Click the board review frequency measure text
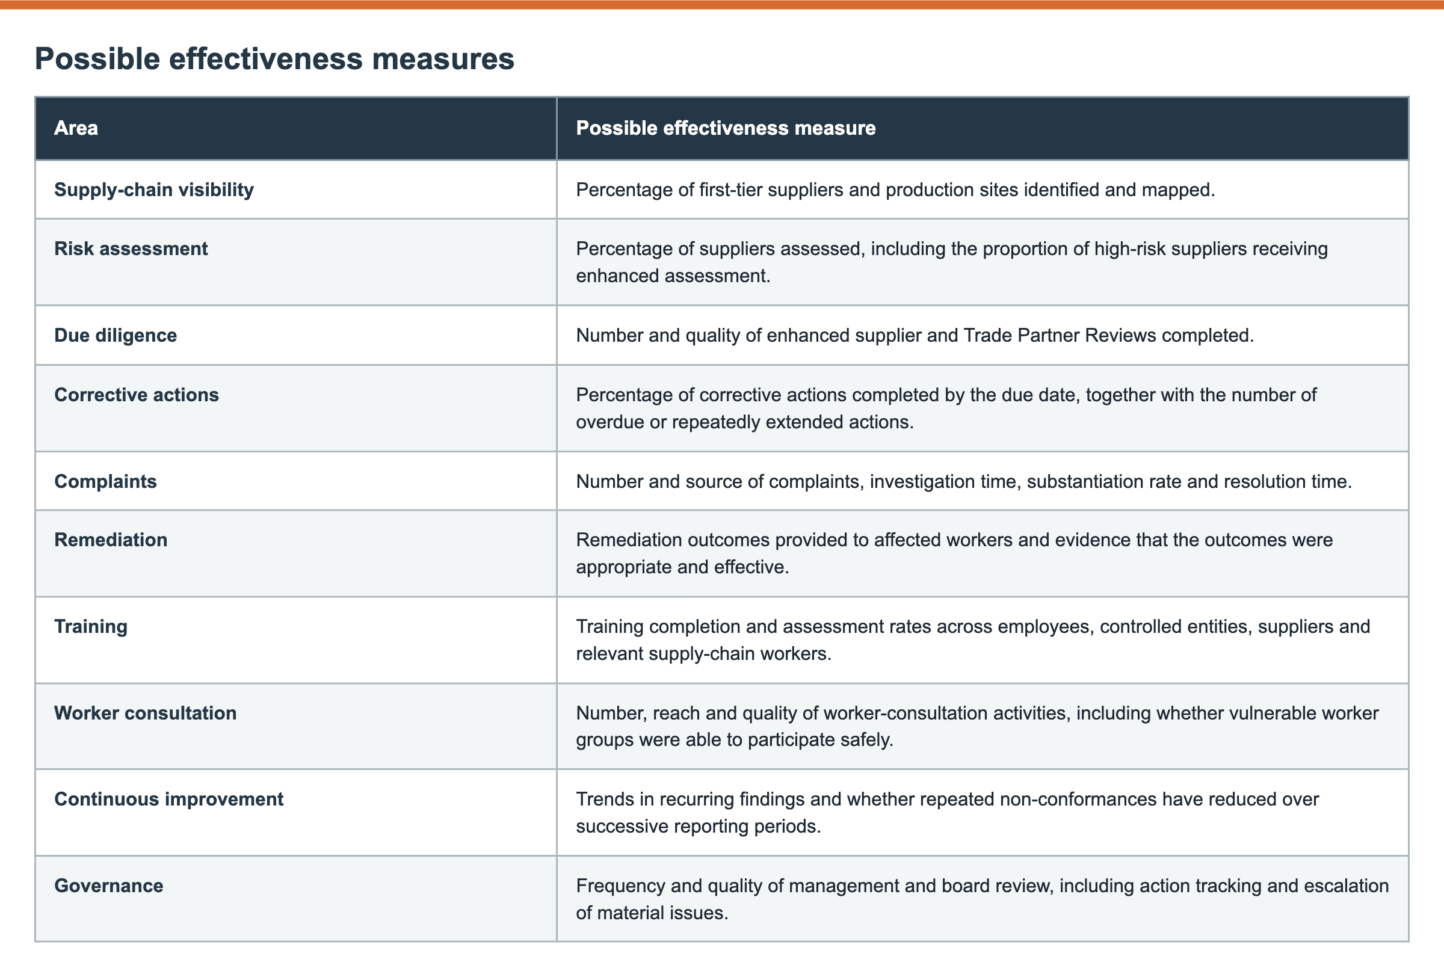Screen dimensions: 1444x980 (982, 899)
